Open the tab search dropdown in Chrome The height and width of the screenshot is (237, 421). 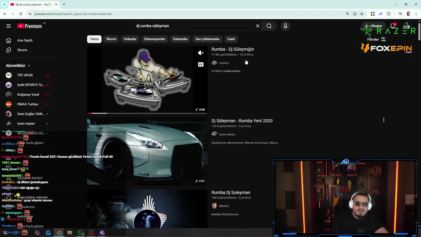tap(4, 4)
